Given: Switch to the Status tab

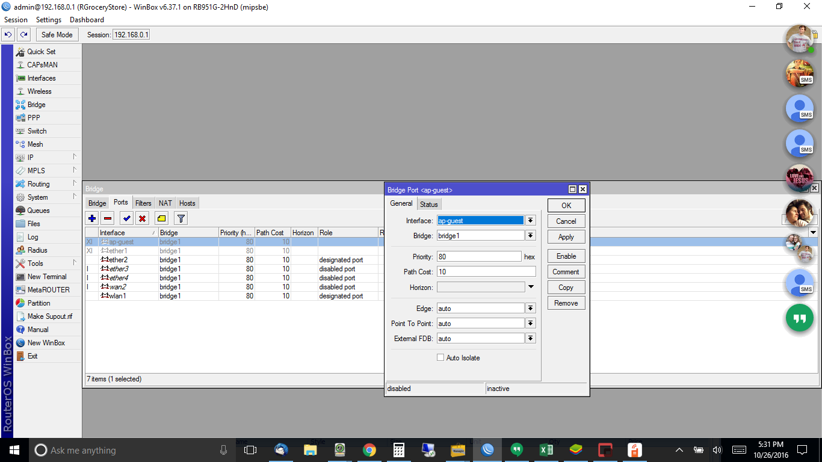Looking at the screenshot, I should (x=428, y=205).
